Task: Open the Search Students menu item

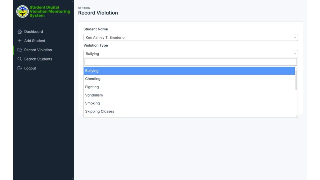Action: point(38,59)
